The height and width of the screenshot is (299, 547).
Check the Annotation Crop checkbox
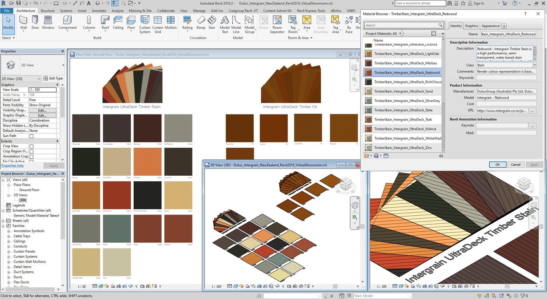pos(32,157)
